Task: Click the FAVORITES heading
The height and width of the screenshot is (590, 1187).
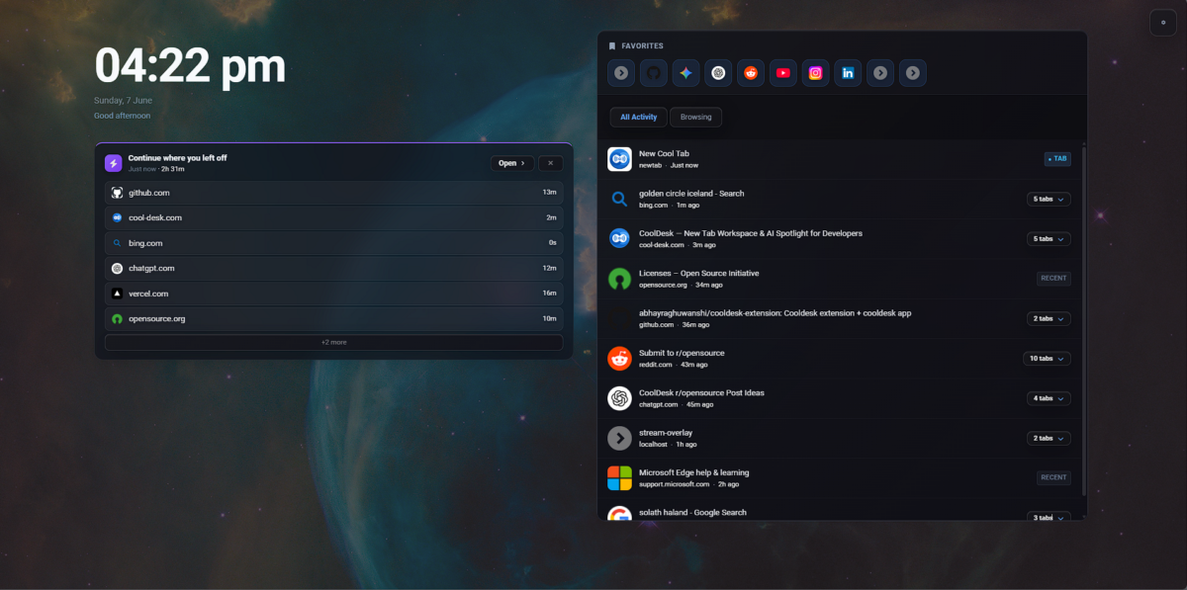Action: (x=642, y=45)
